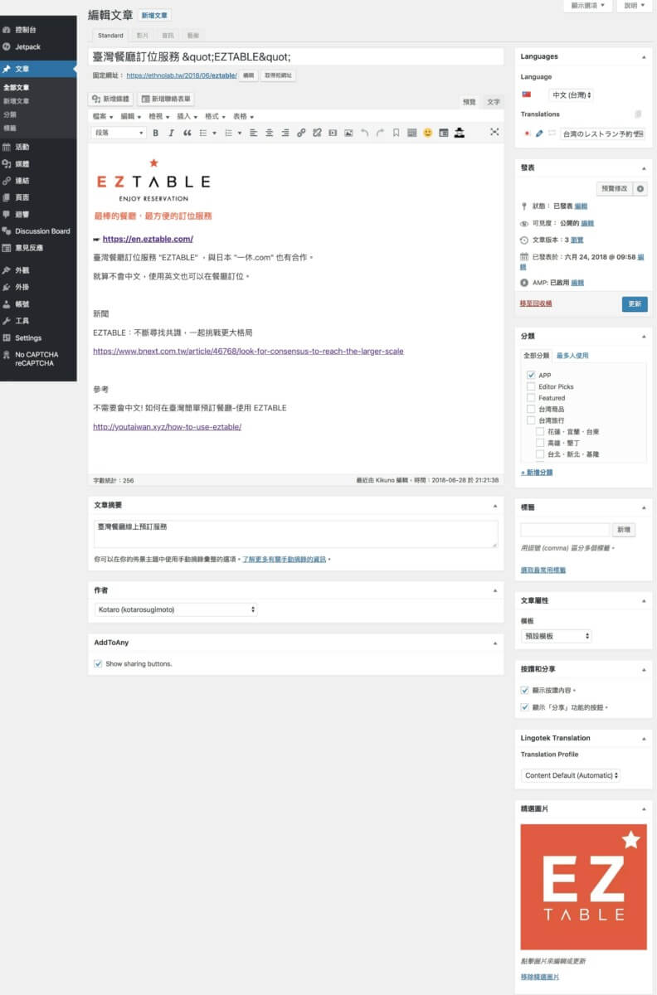Open the author dropdown Kotaro
Screen dimensions: 657x995
pyautogui.click(x=175, y=609)
